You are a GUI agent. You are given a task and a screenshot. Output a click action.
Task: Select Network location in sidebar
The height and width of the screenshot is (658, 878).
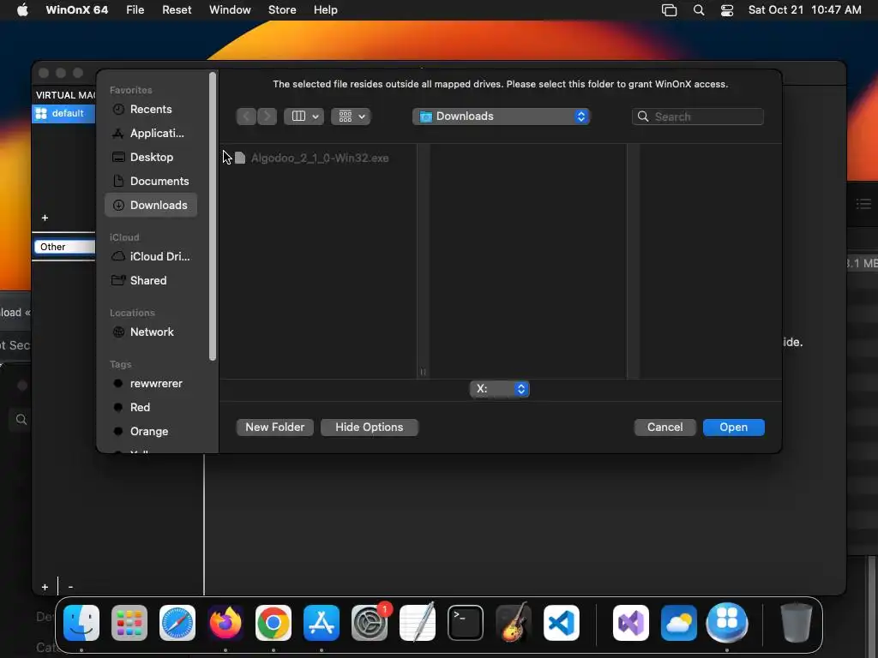(x=151, y=332)
